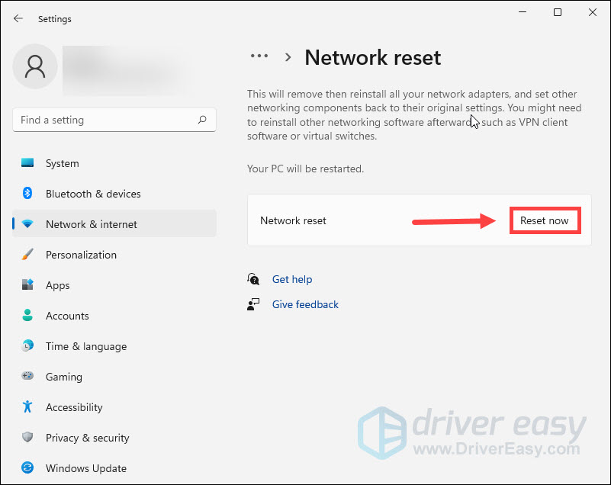Open the user profile avatar
This screenshot has width=611, height=485.
click(35, 67)
